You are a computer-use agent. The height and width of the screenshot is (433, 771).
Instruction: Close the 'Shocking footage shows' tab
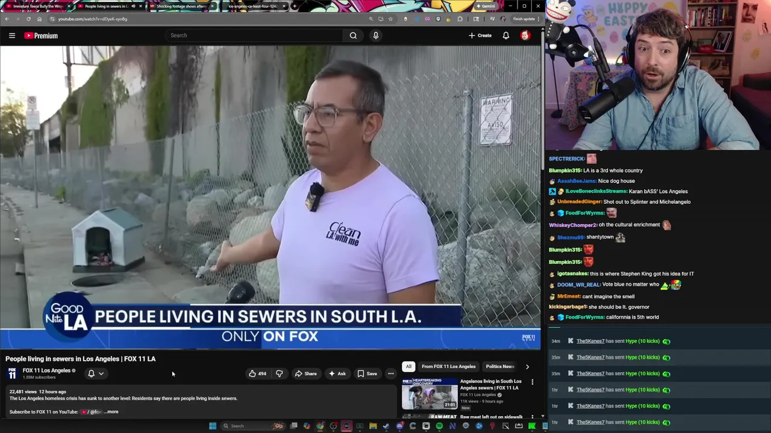(212, 6)
